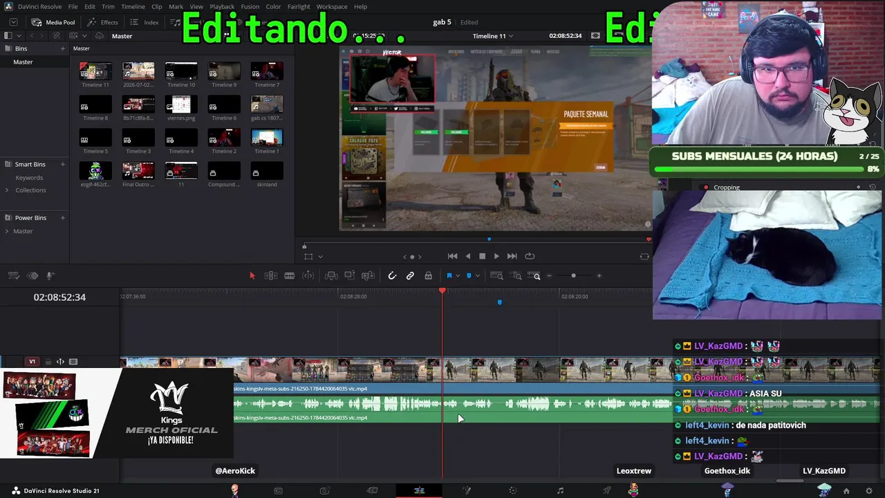Toggle V1 auto track selector
Viewport: 885px width, 498px height.
[x=60, y=362]
